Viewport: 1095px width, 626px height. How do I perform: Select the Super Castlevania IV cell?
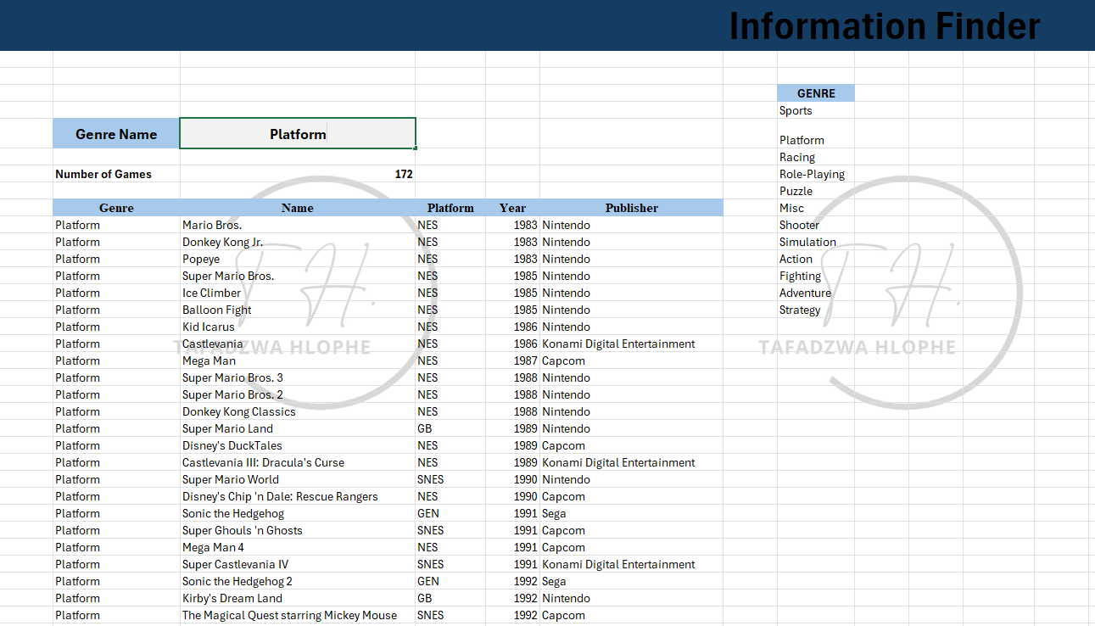(235, 564)
